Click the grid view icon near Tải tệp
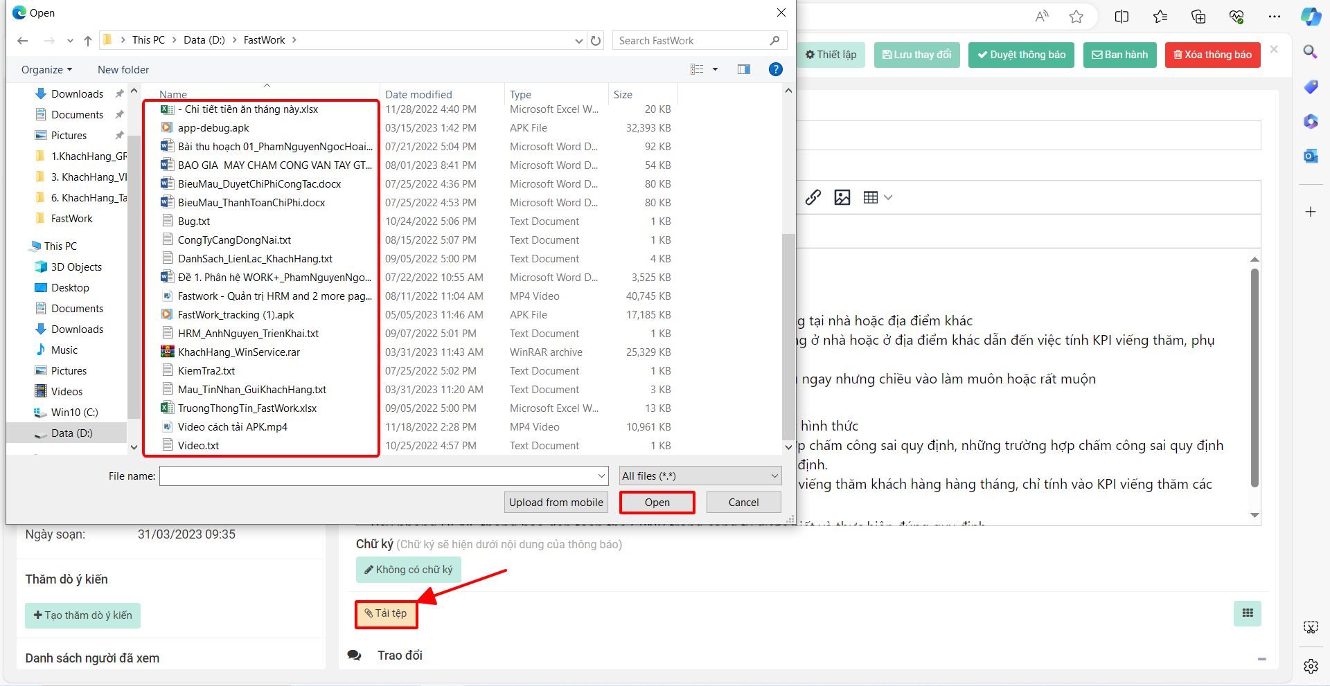1330x686 pixels. [1248, 613]
